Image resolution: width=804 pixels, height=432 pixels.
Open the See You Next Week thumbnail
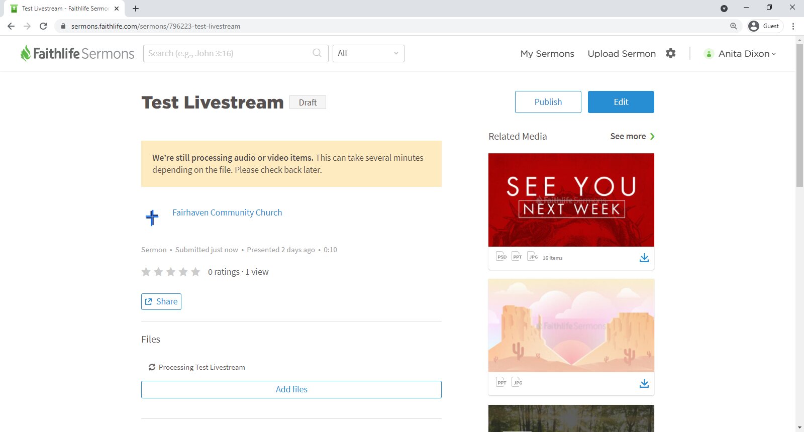pos(571,200)
